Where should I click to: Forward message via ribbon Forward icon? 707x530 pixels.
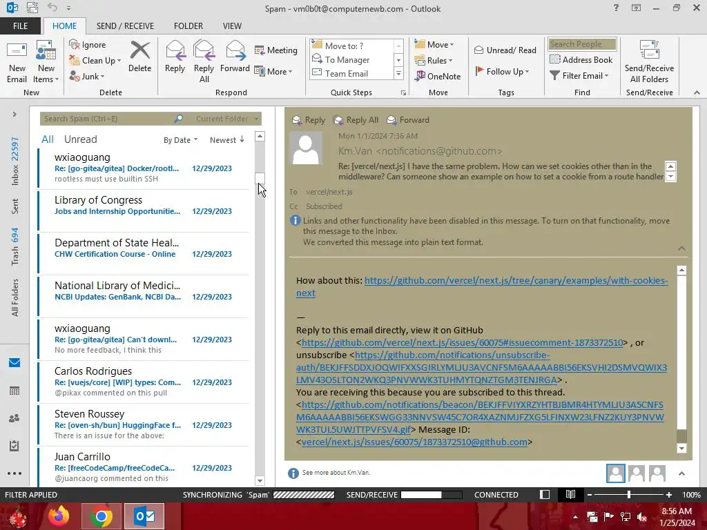tap(235, 57)
